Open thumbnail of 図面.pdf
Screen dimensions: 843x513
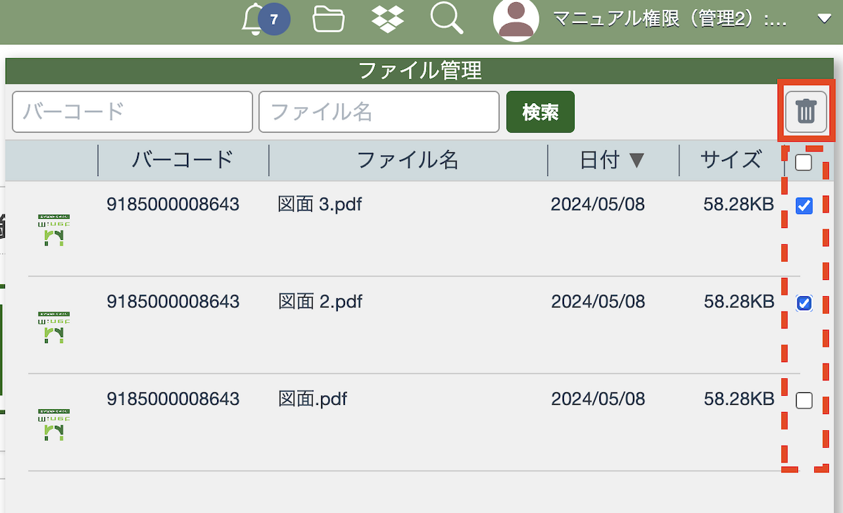(54, 425)
